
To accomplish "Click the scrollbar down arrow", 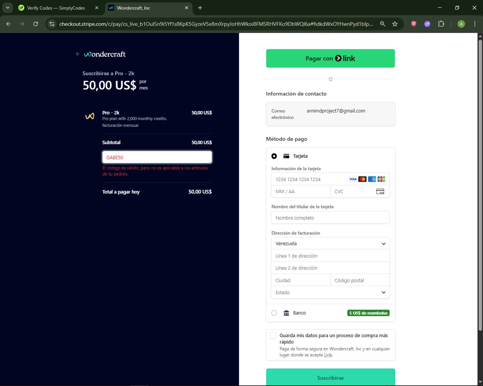I will tap(480, 382).
